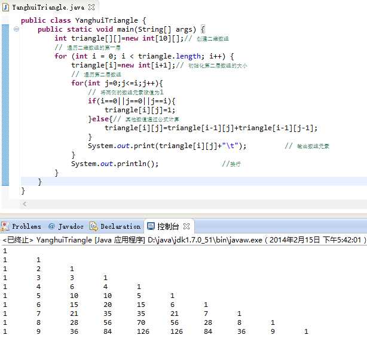
Task: Click the System.out.print statement
Action: (x=167, y=146)
